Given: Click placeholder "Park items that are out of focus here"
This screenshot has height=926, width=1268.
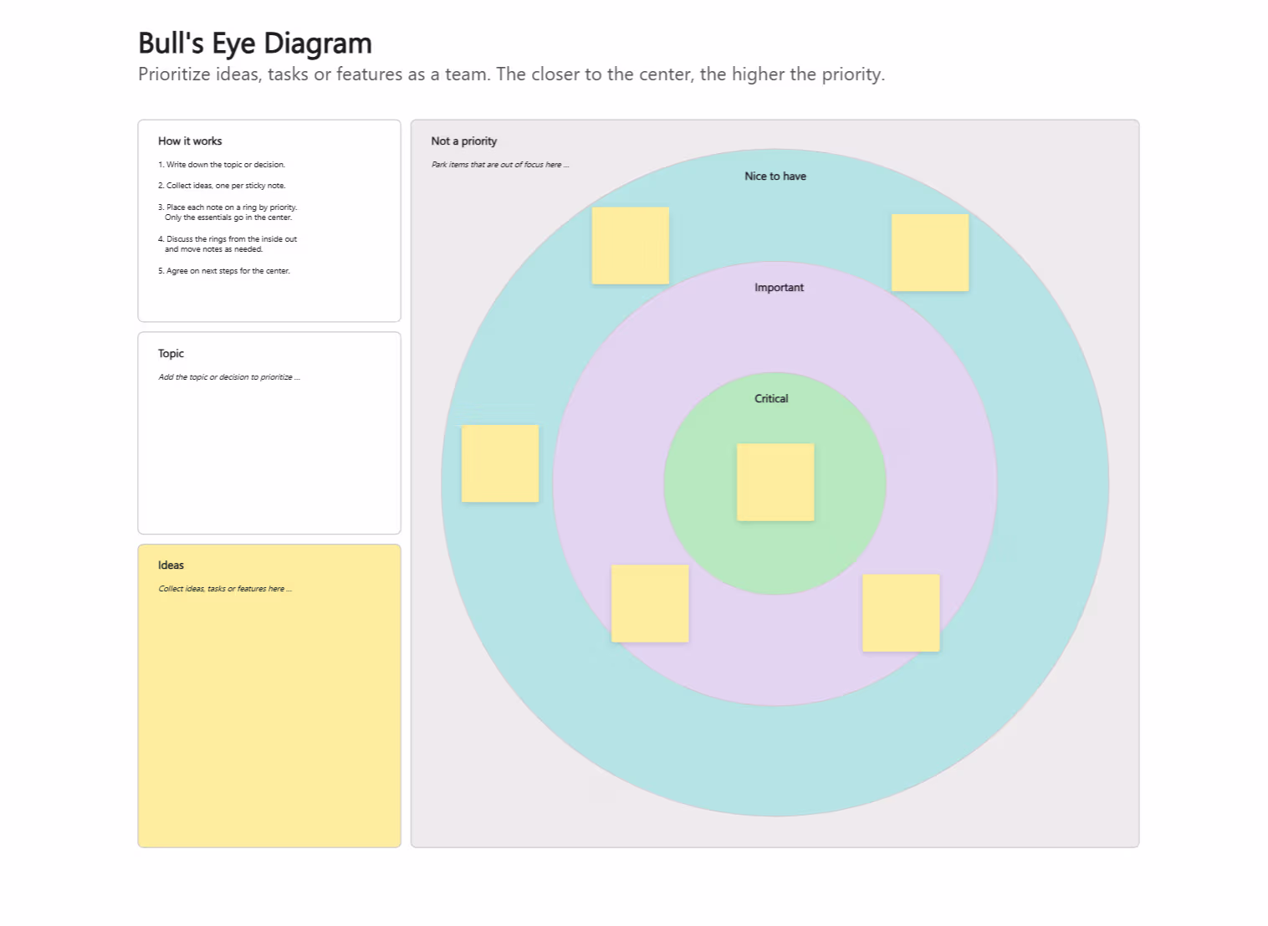Looking at the screenshot, I should point(500,165).
